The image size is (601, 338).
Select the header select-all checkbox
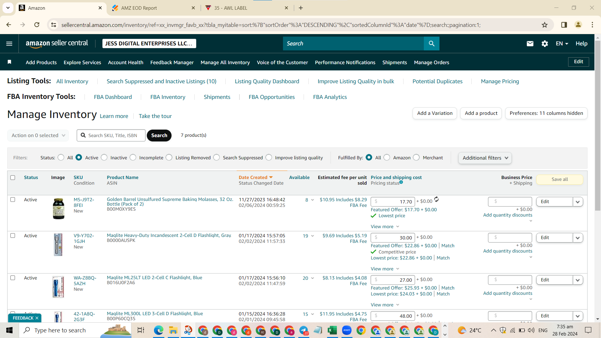13,177
